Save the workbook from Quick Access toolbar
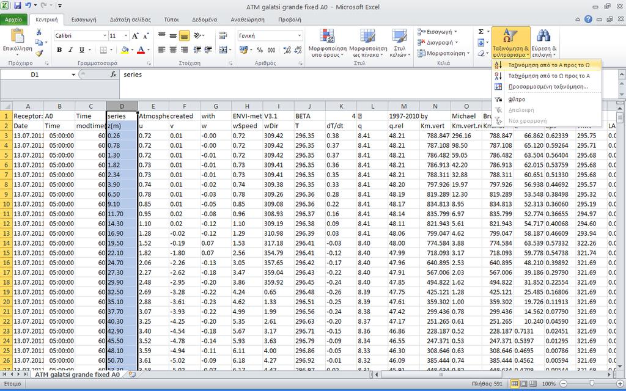Screen dimensions: 626x391 point(18,6)
